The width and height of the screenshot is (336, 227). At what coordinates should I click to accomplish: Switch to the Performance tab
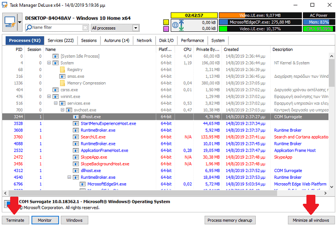[193, 40]
